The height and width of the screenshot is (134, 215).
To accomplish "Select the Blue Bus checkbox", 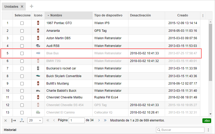I will (x=22, y=53).
